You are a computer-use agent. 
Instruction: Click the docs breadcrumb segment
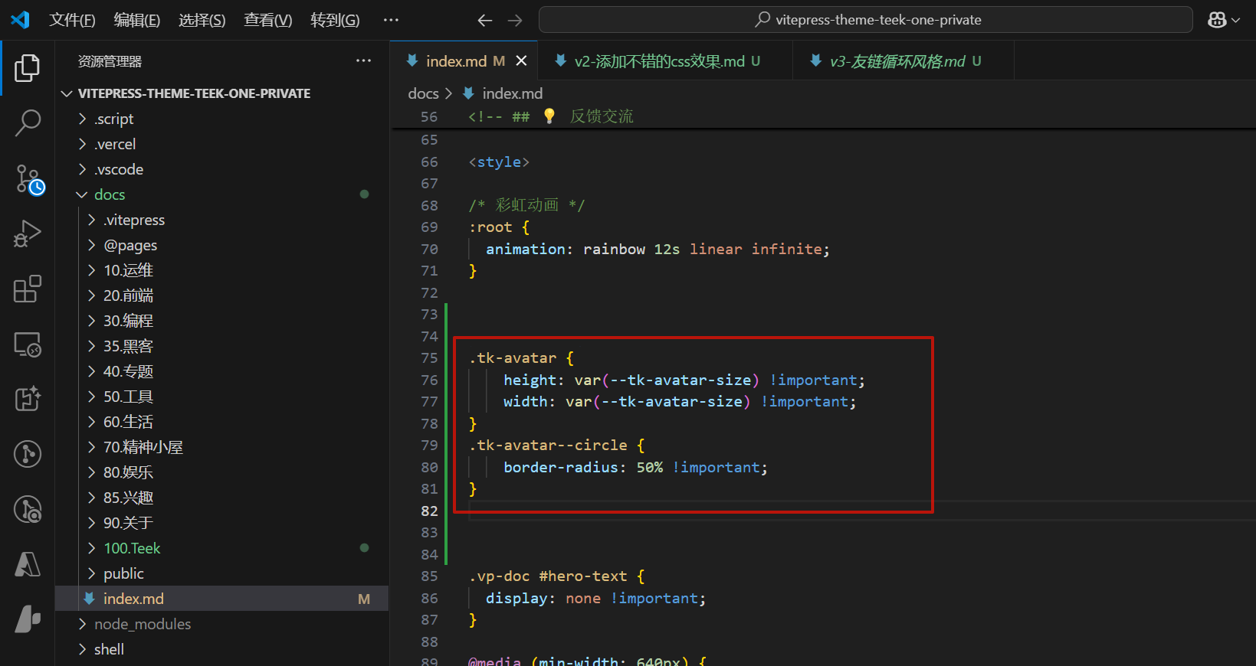pos(423,93)
